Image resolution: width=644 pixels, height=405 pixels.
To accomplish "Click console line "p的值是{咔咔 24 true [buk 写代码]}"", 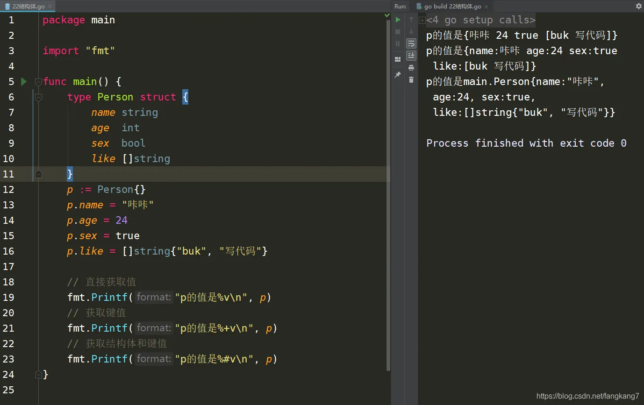I will pyautogui.click(x=522, y=35).
